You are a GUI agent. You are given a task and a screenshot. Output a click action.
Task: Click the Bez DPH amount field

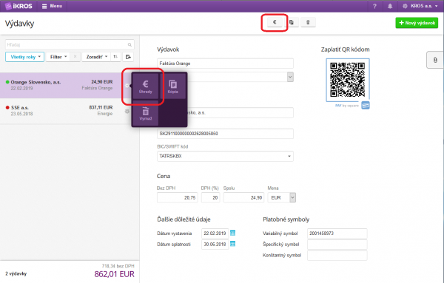(x=178, y=197)
